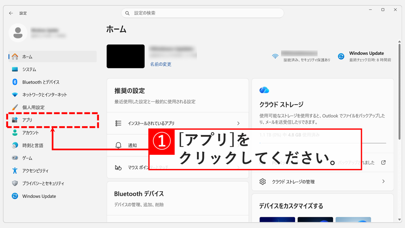Open the user profile avatar

[x=18, y=33]
